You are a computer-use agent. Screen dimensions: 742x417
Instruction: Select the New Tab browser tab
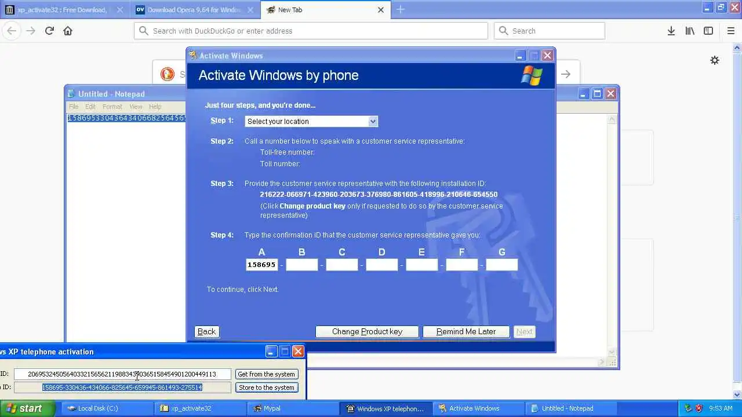pos(325,10)
